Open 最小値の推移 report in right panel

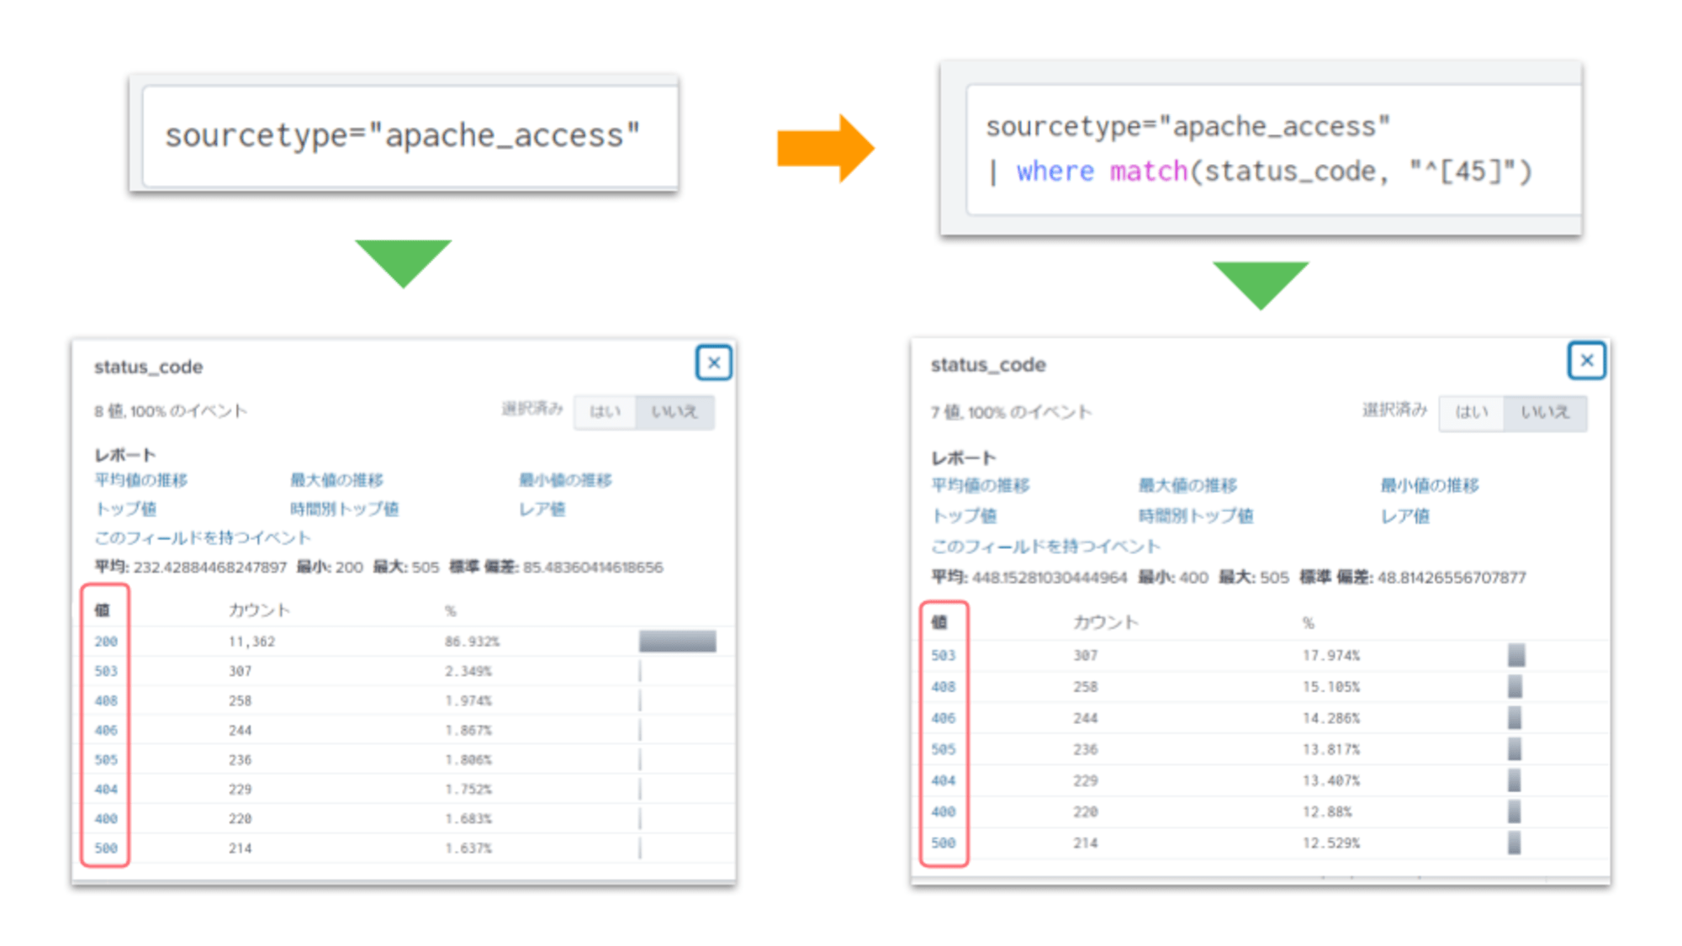click(x=1430, y=485)
